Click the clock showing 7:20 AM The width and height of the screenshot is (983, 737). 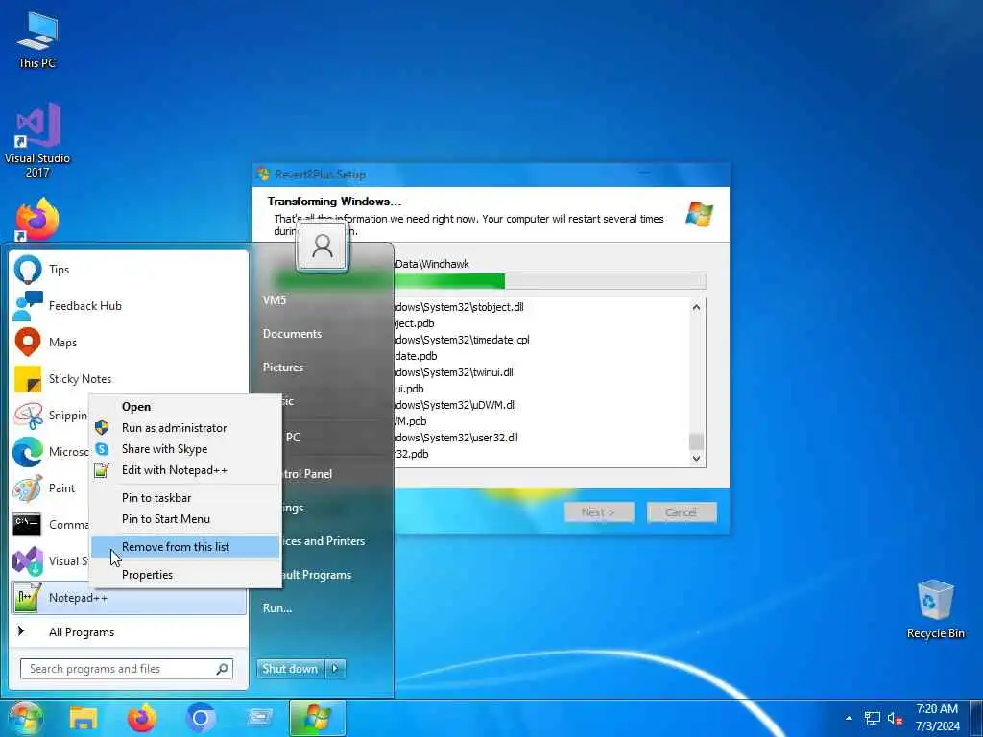tap(937, 709)
